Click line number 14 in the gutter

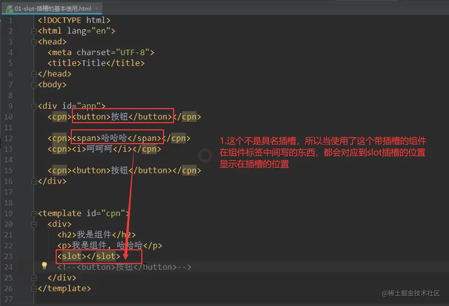pyautogui.click(x=9, y=160)
